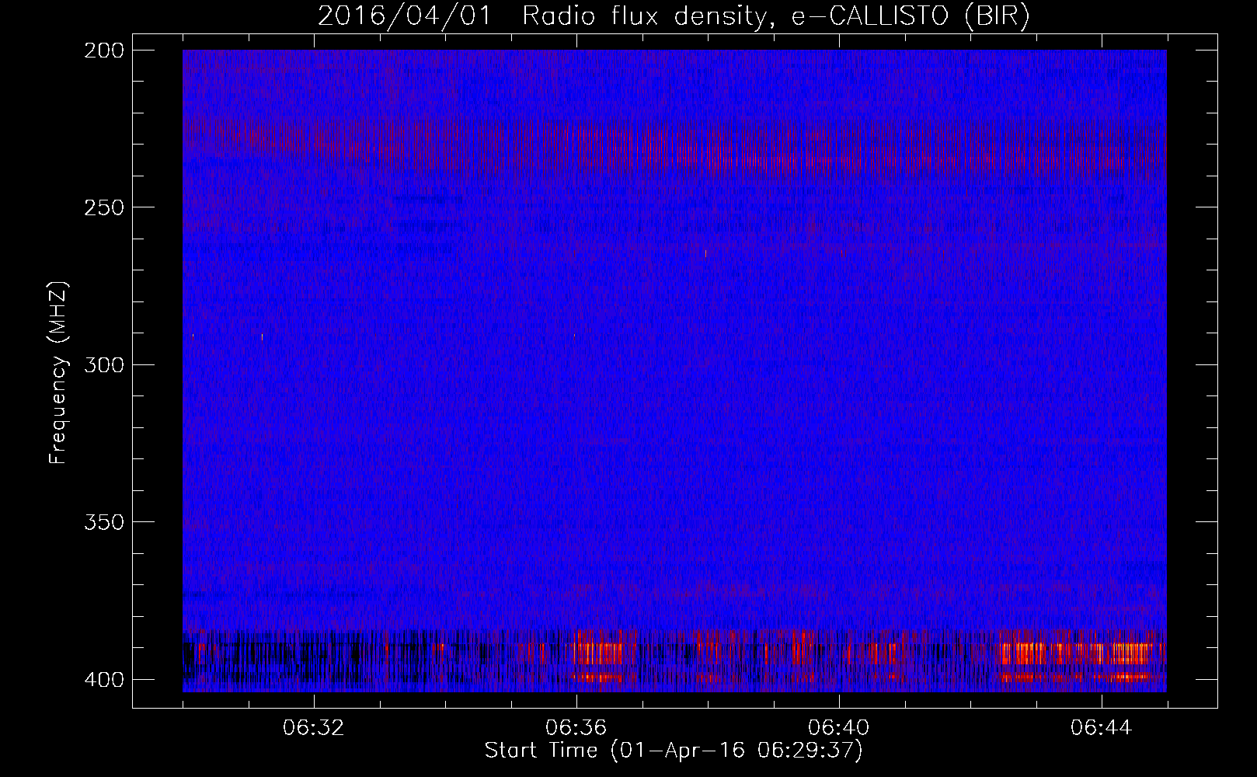Screen dimensions: 1257x777
Task: Click the 350 frequency tick label
Action: pos(104,521)
